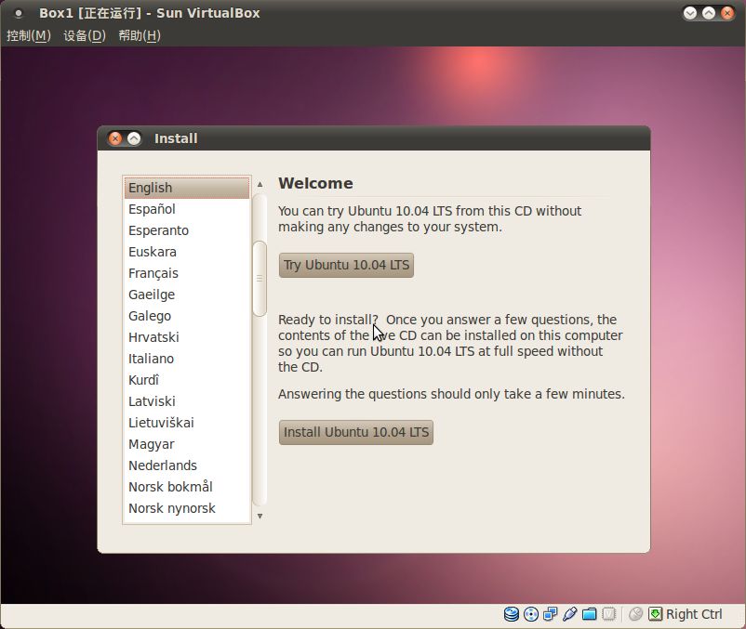Select Français in the language list

tap(186, 273)
